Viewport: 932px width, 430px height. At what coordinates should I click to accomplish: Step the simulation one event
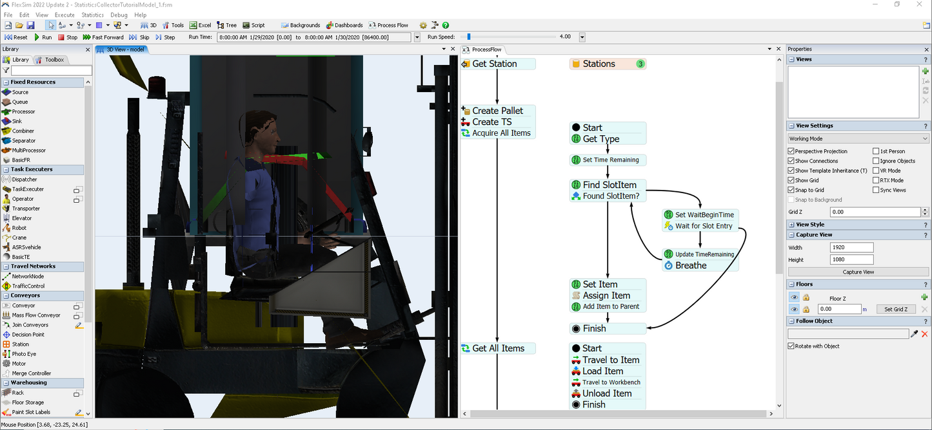tap(164, 37)
